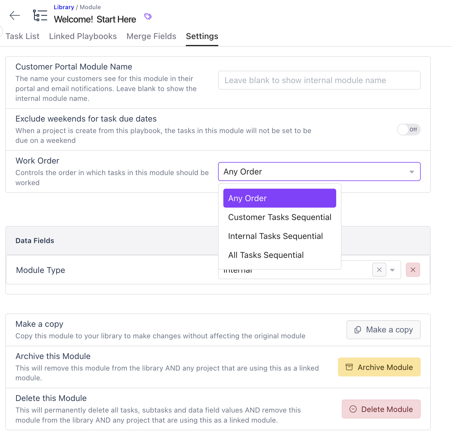Screen dimensions: 452x443
Task: Click the archive box icon in Archive Module
Action: click(x=349, y=367)
